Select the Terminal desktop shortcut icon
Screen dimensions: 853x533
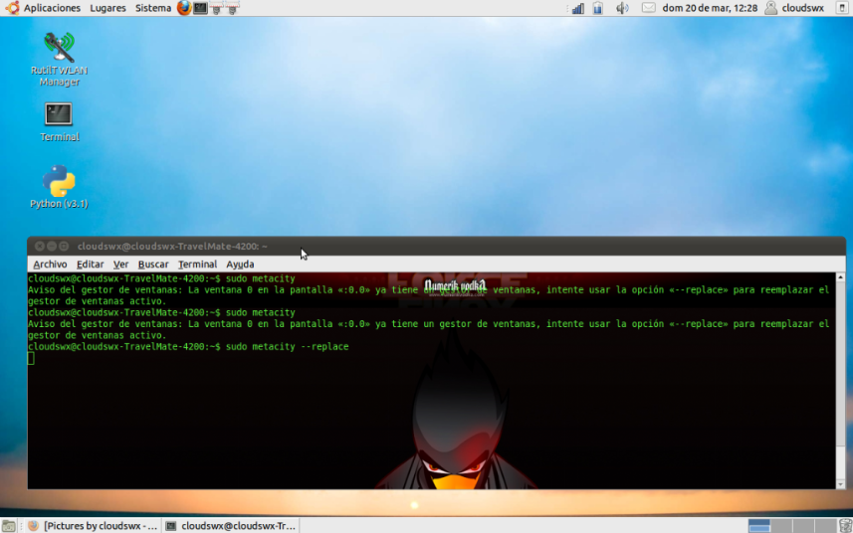click(x=59, y=122)
